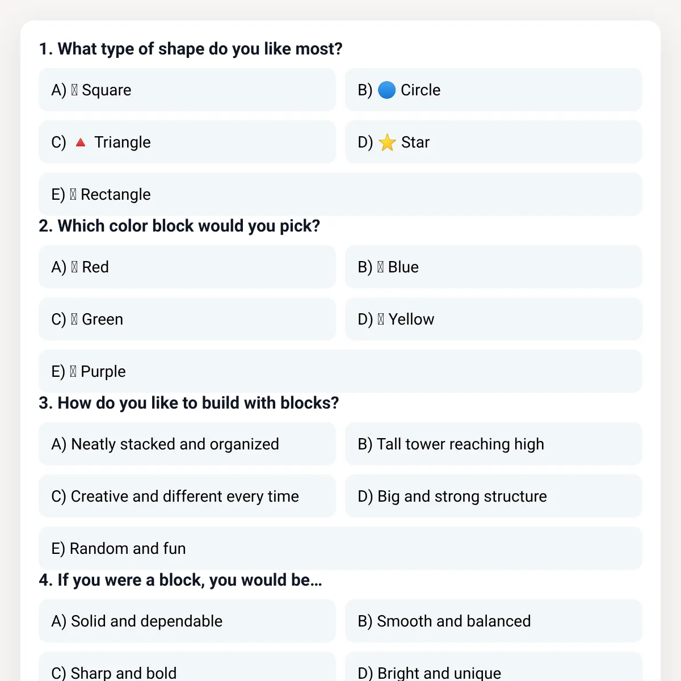Image resolution: width=681 pixels, height=681 pixels.
Task: Select the Blue color block option
Action: pyautogui.click(x=494, y=267)
